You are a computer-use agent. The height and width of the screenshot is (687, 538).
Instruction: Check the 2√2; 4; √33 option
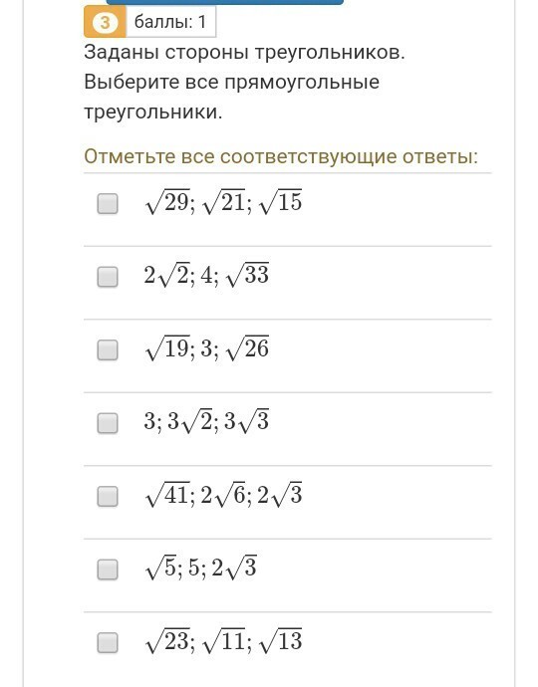(108, 277)
